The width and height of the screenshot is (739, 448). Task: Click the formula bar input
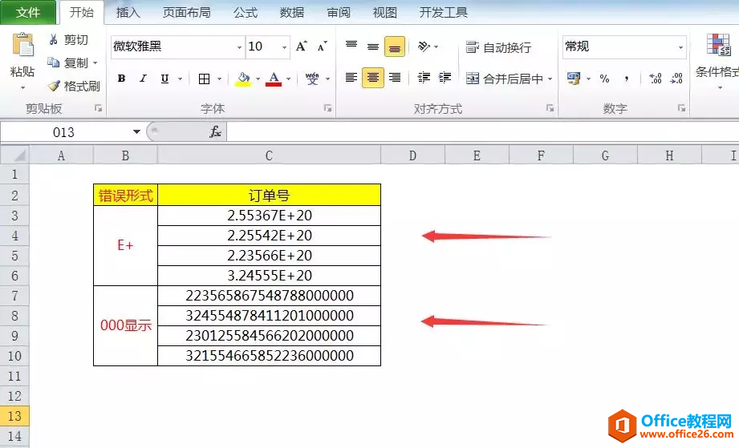(482, 132)
